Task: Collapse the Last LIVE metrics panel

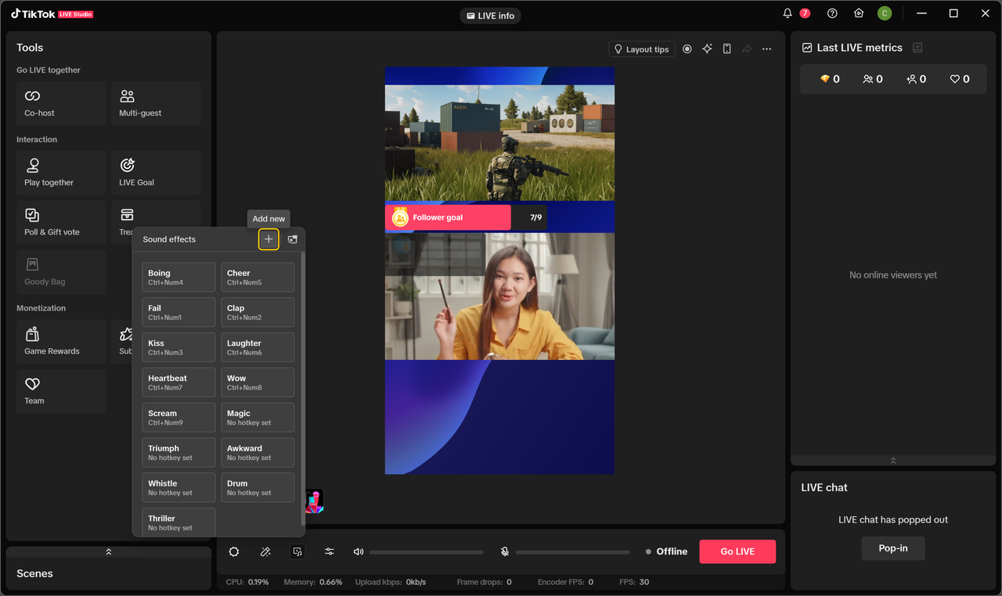Action: point(893,461)
